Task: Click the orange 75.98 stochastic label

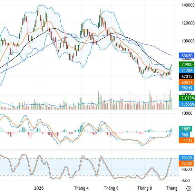Action: (186, 163)
